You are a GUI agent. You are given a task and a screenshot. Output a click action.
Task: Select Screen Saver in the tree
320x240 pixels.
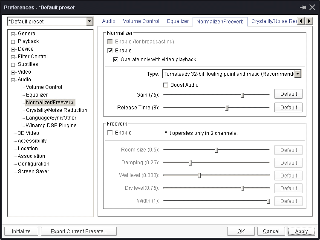tap(33, 171)
